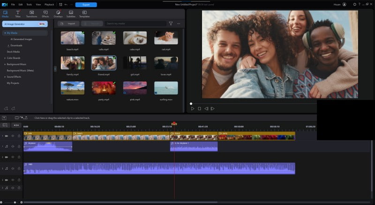Open the Tools menu
The image size is (375, 205).
[x=29, y=4]
